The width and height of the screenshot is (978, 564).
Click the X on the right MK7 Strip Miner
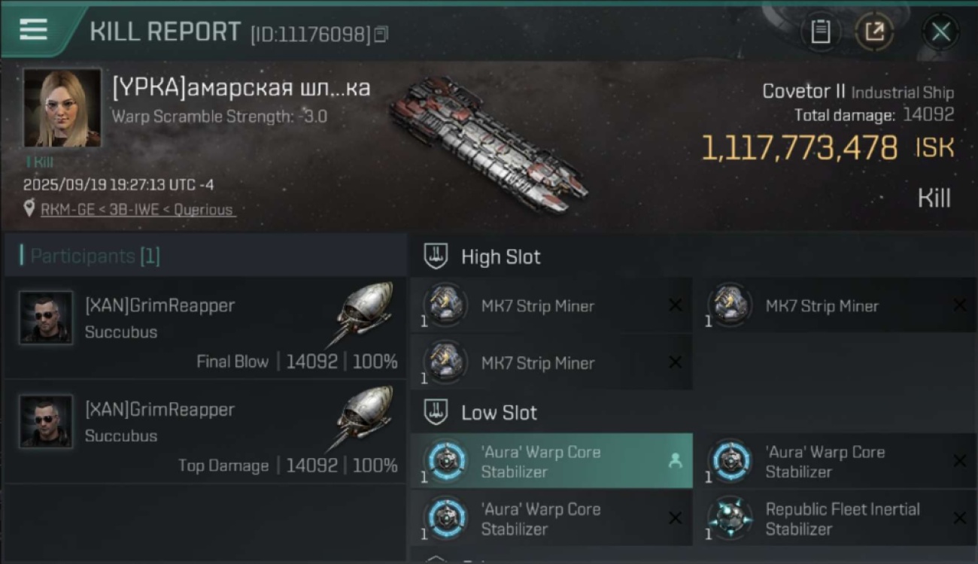coord(959,305)
